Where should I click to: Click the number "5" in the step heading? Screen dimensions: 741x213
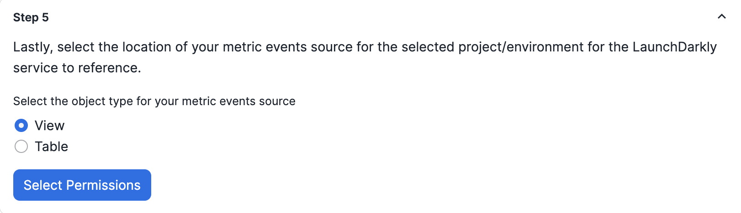click(45, 17)
